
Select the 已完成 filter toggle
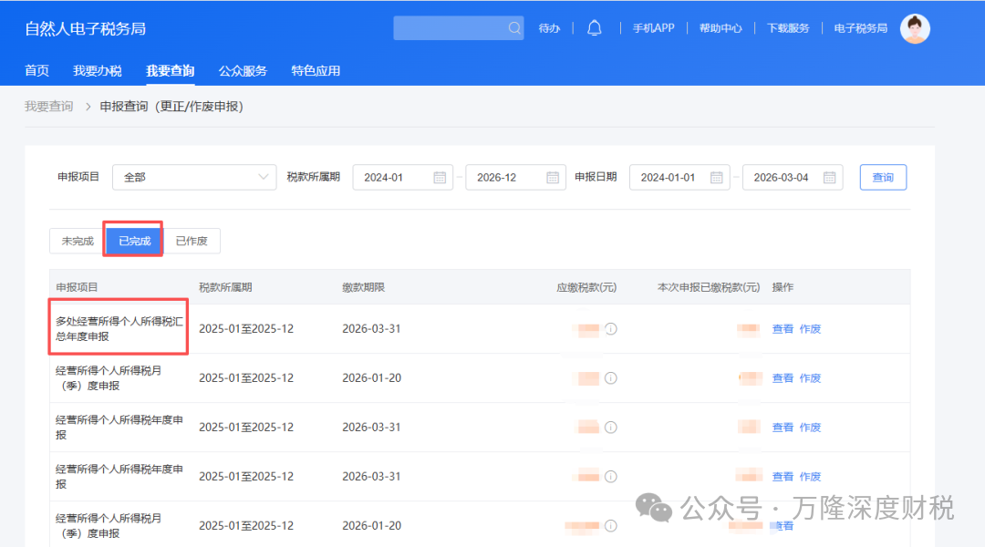click(134, 242)
